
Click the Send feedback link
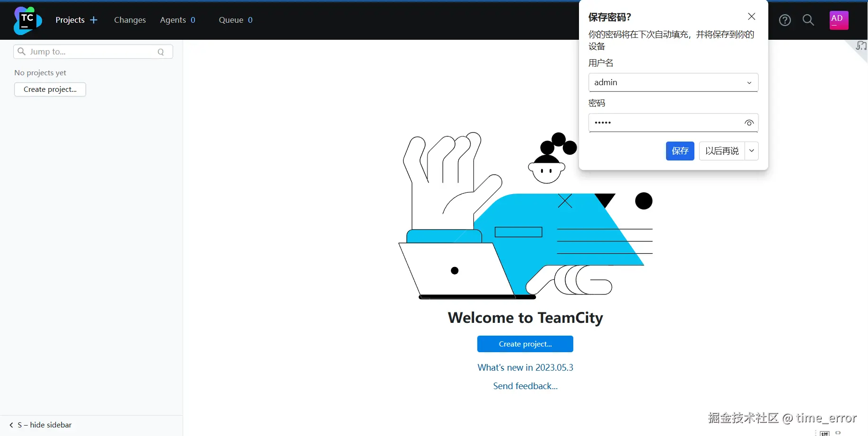[x=525, y=386]
